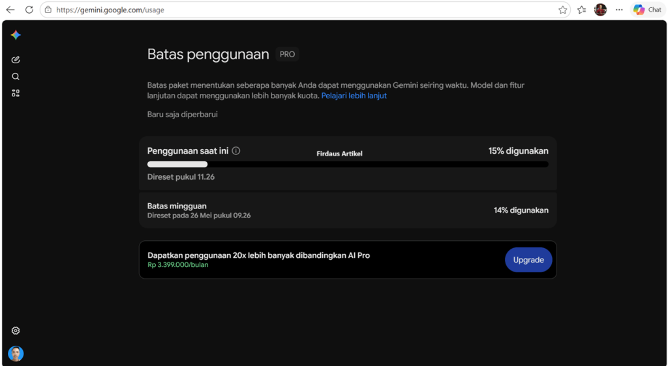Reload the page with refresh icon
Screen dimensions: 668x366
pyautogui.click(x=29, y=9)
